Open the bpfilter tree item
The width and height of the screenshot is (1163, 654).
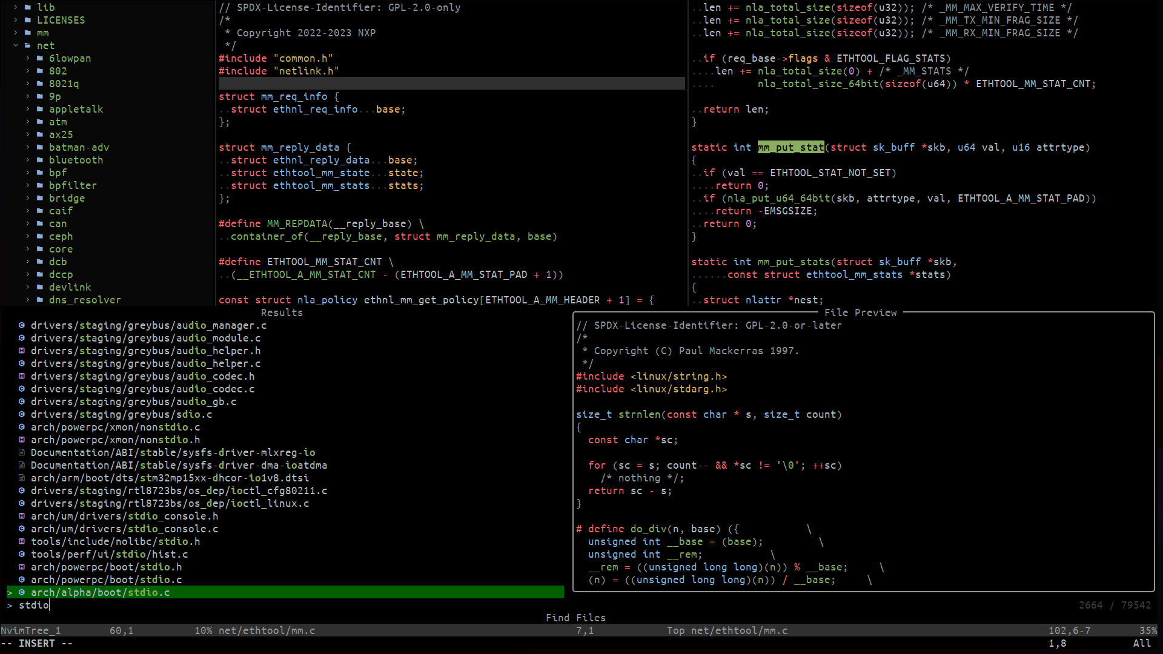(73, 185)
